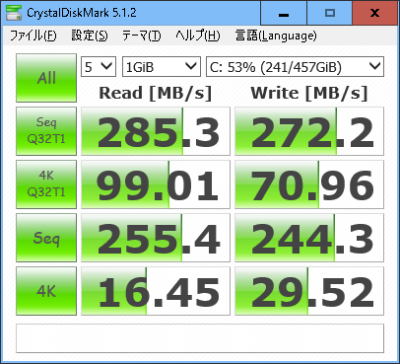This screenshot has width=400, height=364.
Task: Start the Seq benchmark test
Action: [46, 238]
